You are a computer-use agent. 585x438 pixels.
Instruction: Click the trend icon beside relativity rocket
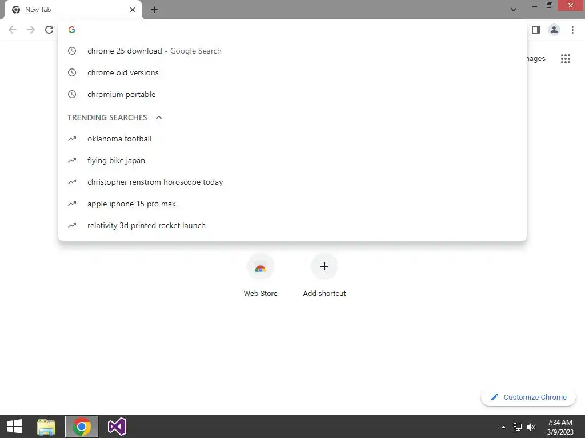(x=72, y=225)
